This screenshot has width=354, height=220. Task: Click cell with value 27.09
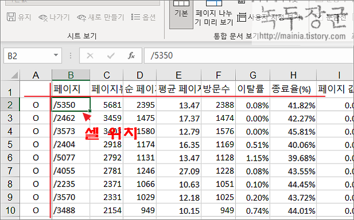[x=179, y=170]
